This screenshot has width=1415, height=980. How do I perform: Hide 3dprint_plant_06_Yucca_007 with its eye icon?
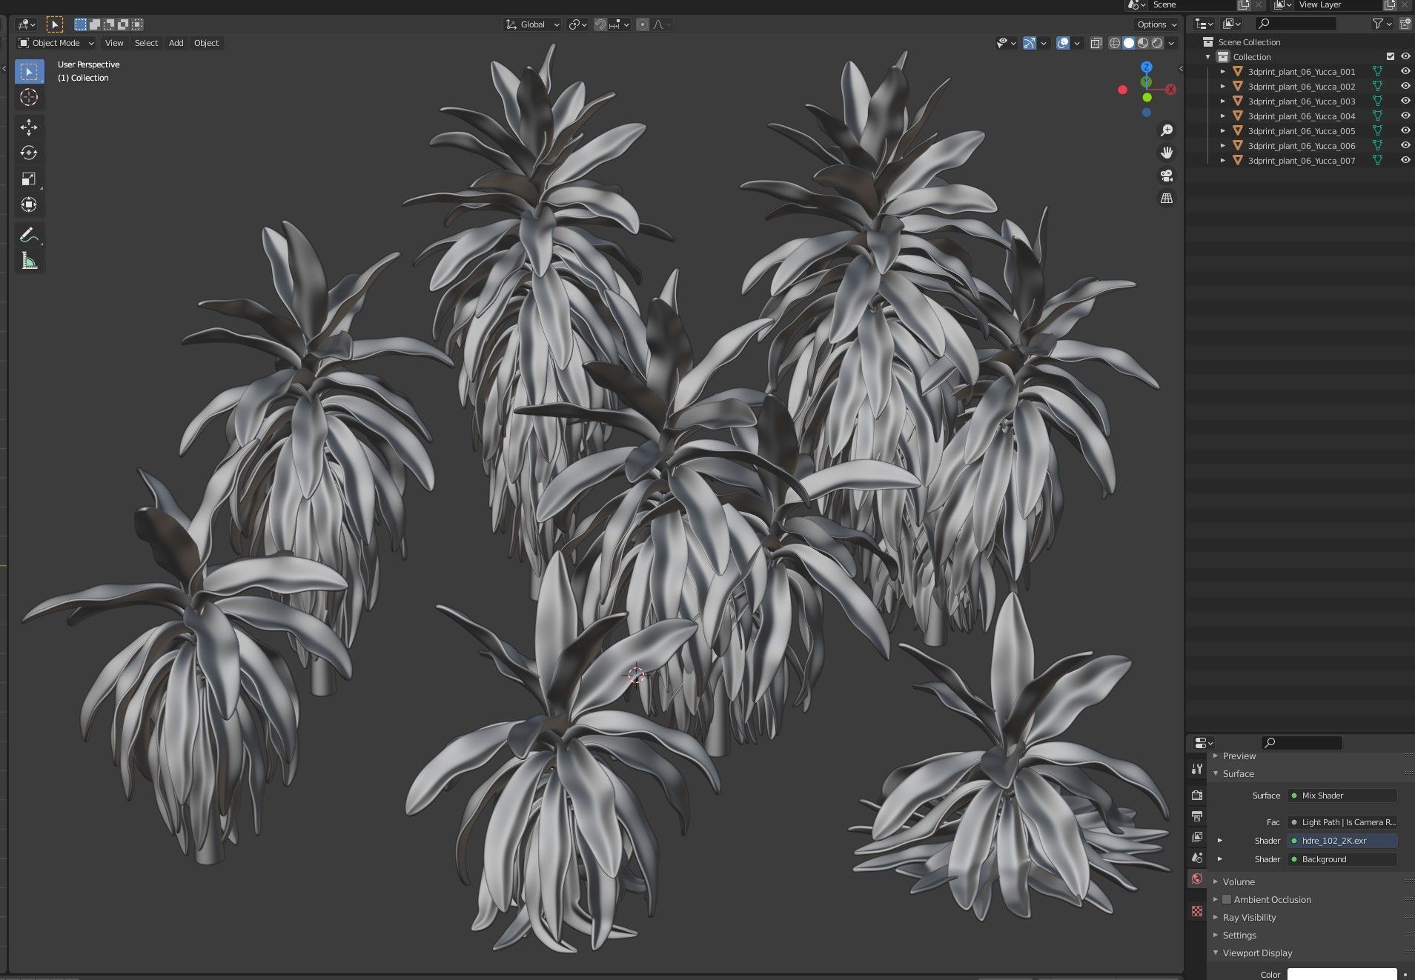coord(1405,161)
